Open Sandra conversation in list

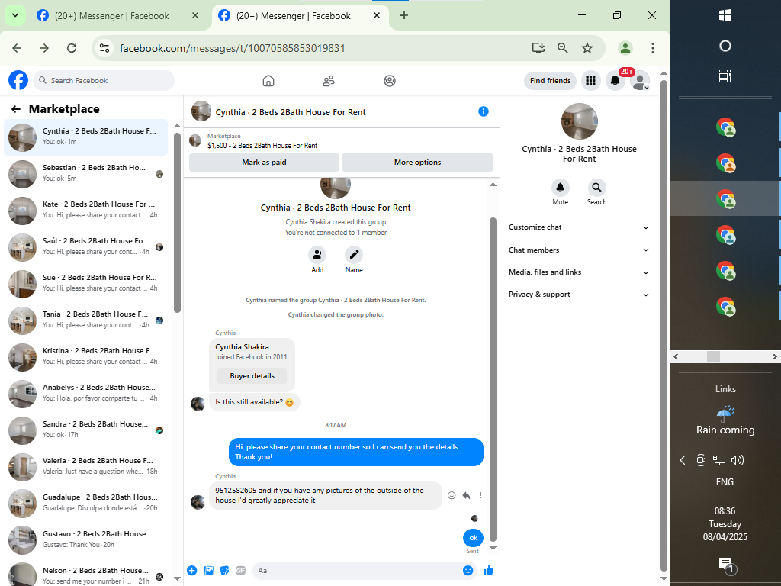(85, 430)
